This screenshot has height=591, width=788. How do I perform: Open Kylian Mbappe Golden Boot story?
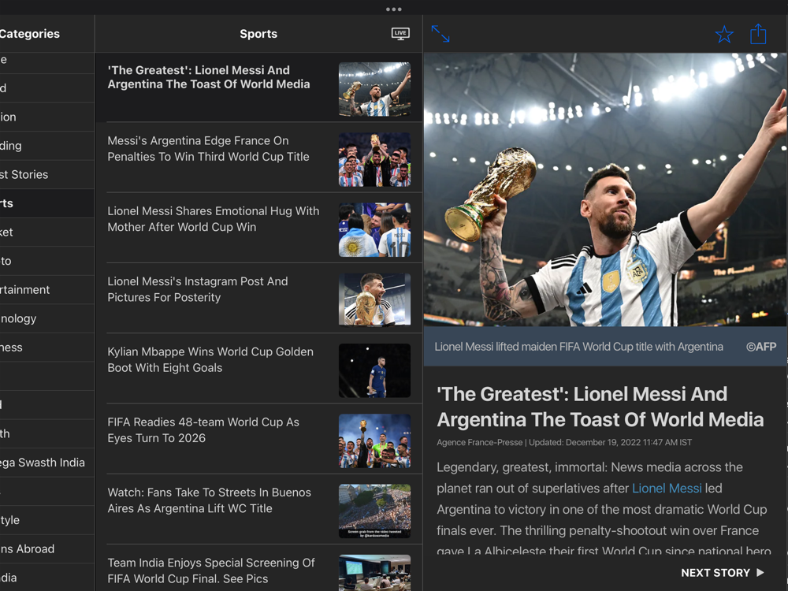(258, 368)
